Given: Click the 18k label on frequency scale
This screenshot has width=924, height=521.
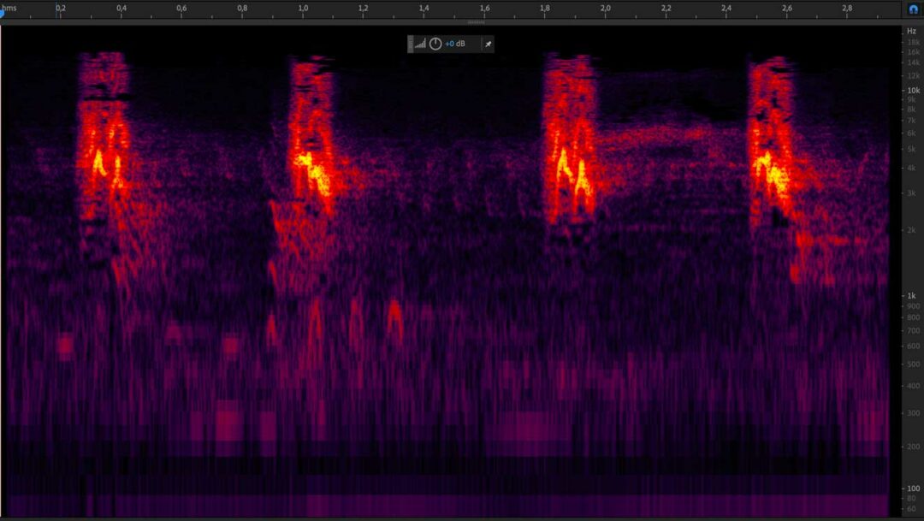Looking at the screenshot, I should click(913, 43).
